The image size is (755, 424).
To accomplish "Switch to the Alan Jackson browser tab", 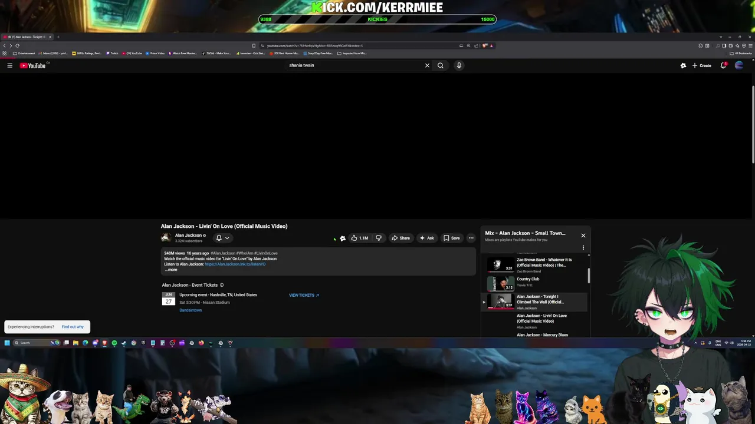I will 27,37.
